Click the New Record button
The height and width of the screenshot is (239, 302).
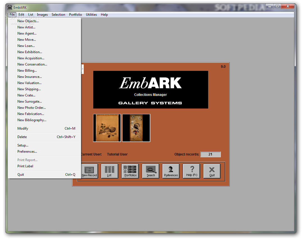click(x=89, y=171)
